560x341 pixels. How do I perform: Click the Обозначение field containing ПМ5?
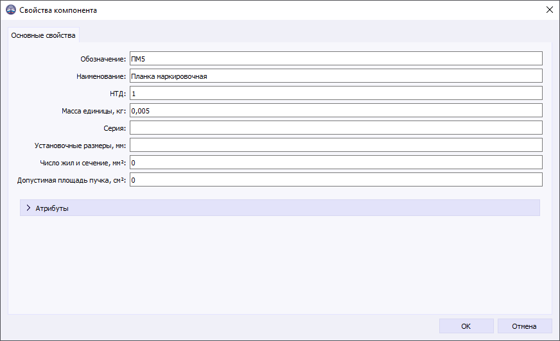coord(336,59)
